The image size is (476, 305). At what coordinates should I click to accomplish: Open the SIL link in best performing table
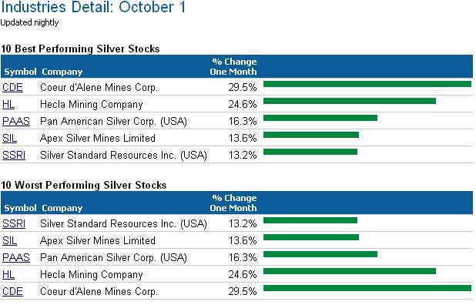9,139
